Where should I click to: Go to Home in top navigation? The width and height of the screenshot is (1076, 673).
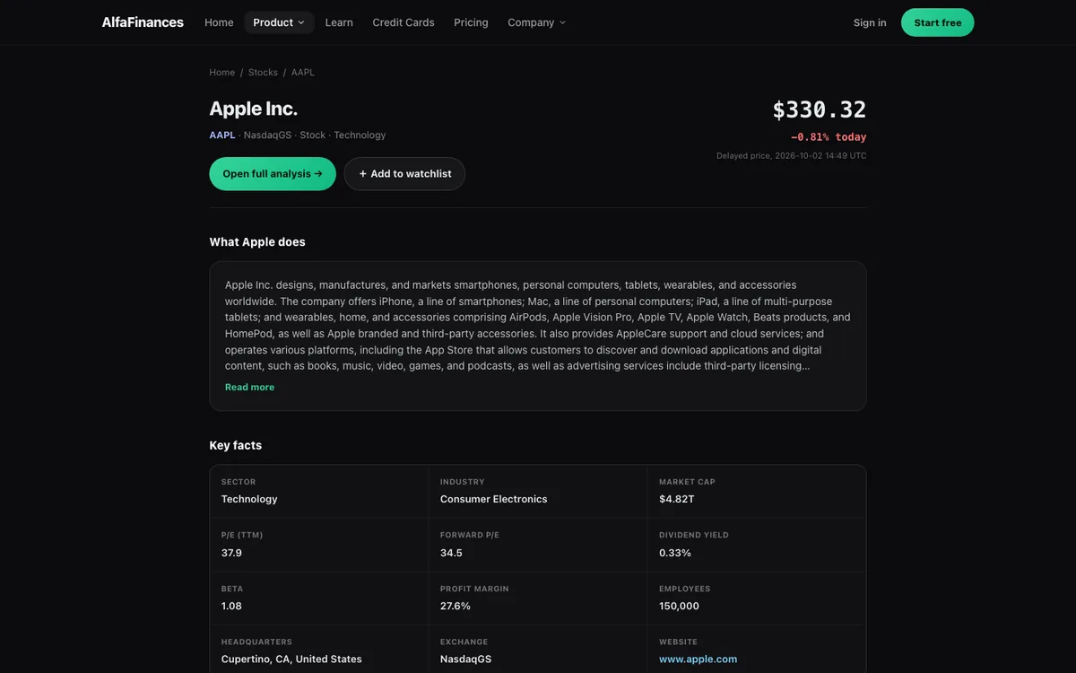[219, 22]
